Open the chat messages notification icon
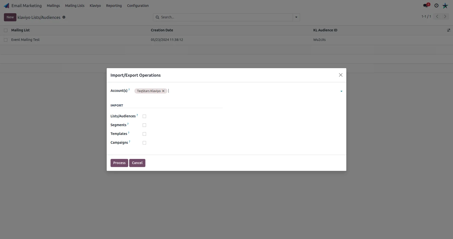This screenshot has height=239, width=453. pos(426,5)
